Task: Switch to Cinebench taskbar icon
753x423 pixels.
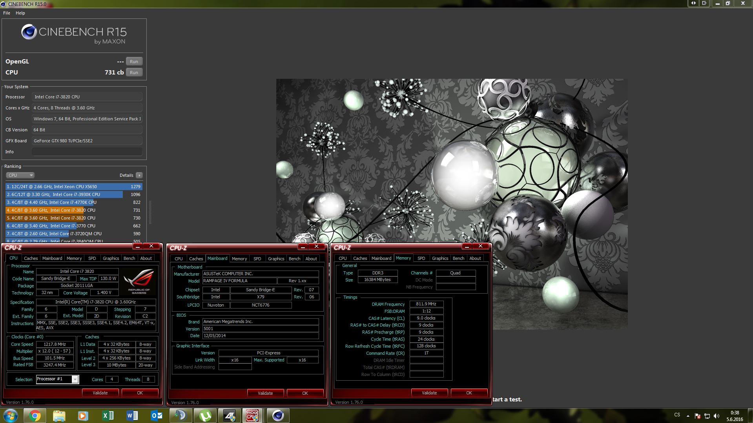Action: [x=278, y=416]
